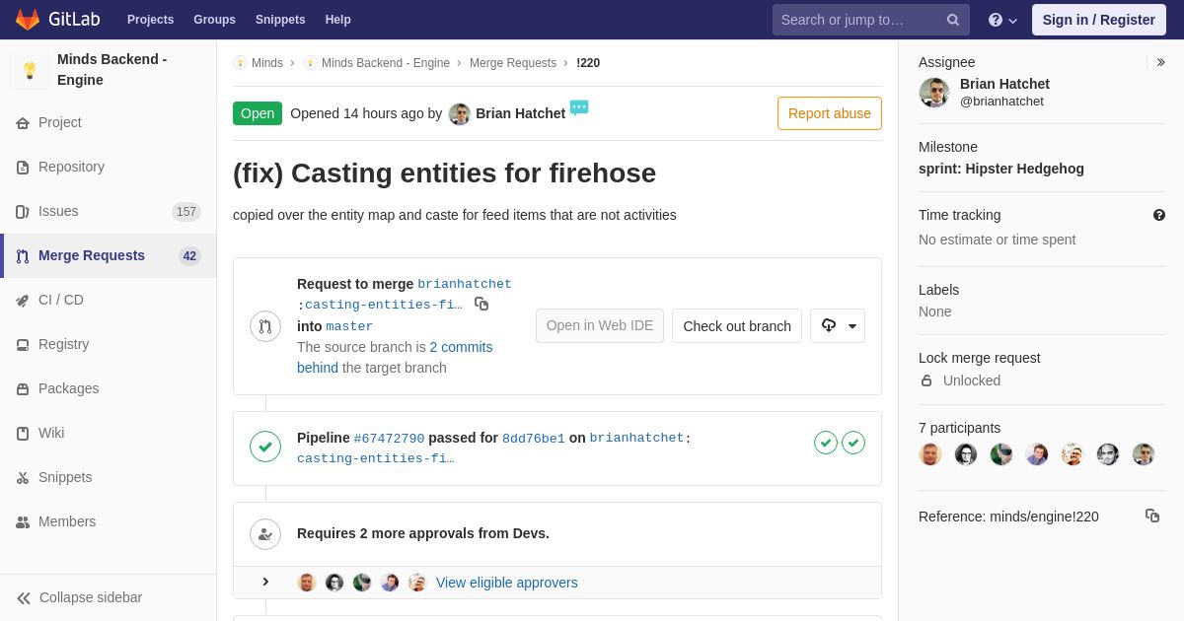1184x621 pixels.
Task: Click the Minds Backend - Engine project avatar
Action: 30,70
